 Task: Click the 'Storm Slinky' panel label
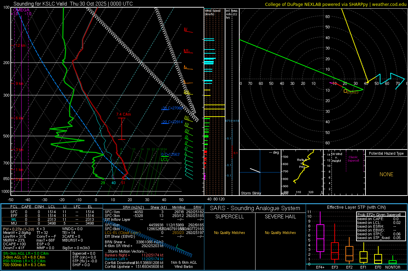click(x=251, y=193)
